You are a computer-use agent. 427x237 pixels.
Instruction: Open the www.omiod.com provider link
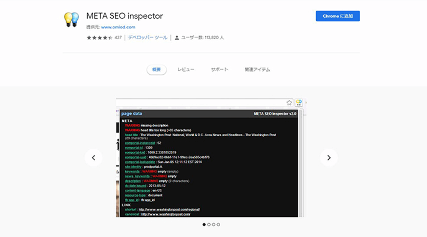click(118, 27)
